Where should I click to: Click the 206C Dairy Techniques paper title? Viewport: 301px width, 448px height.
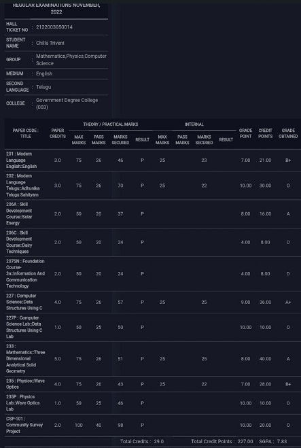click(x=19, y=242)
